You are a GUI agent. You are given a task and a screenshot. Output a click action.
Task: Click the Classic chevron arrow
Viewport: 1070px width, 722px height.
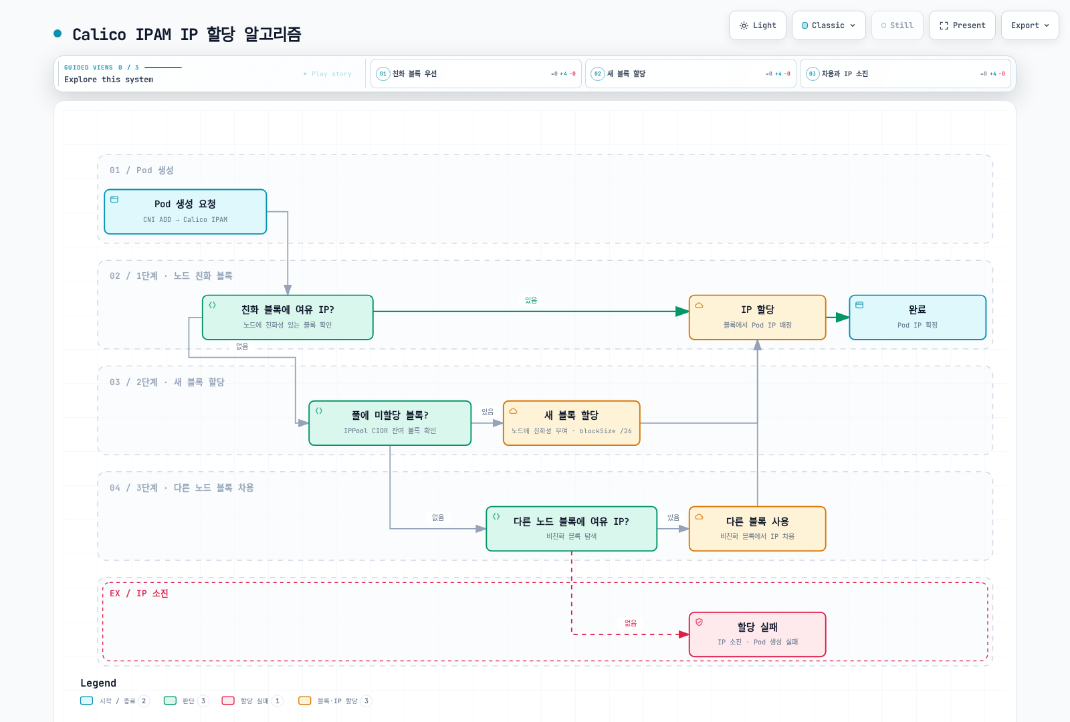853,25
